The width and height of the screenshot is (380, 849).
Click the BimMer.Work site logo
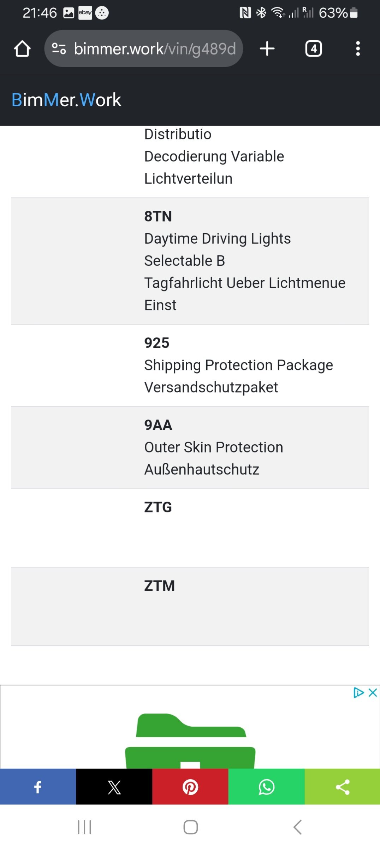[66, 100]
